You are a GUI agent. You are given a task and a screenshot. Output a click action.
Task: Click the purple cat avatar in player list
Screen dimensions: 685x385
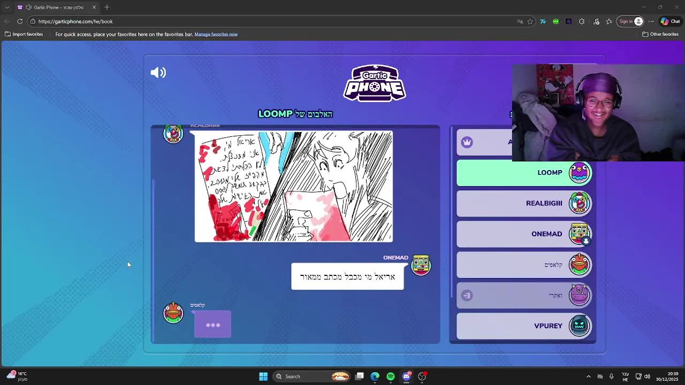[x=580, y=295]
